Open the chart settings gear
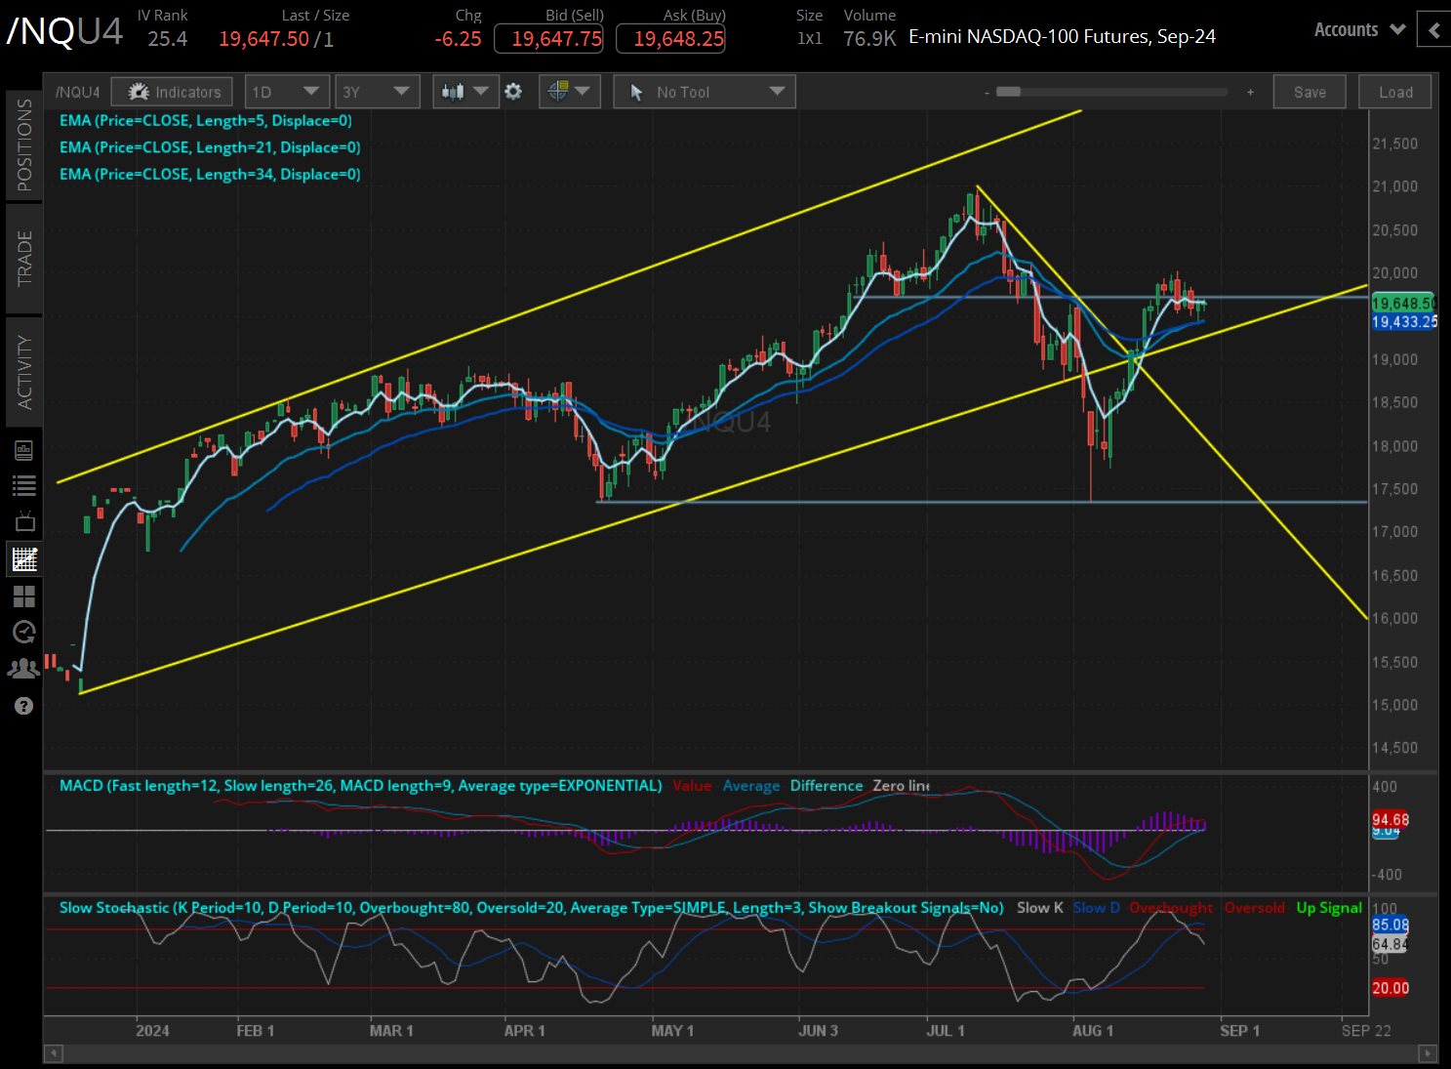1451x1069 pixels. [x=513, y=91]
